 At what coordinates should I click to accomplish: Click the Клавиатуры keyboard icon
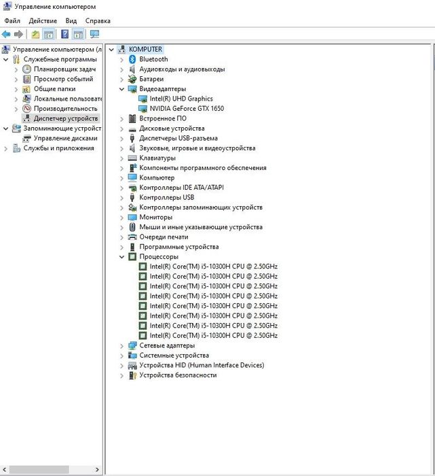click(132, 158)
